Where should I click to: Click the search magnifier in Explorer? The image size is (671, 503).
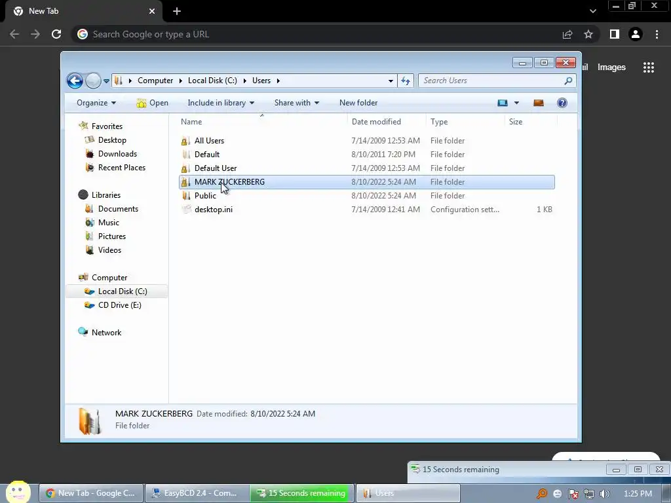[x=568, y=81]
